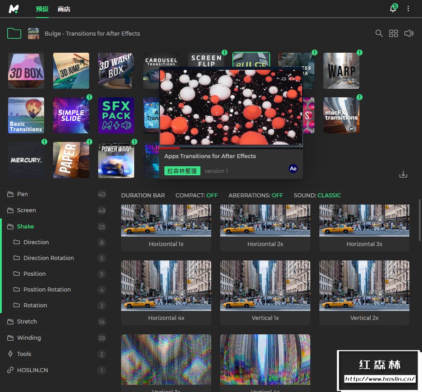Screen dimensions: 422x392
Task: Click the download pack icon
Action: [403, 174]
